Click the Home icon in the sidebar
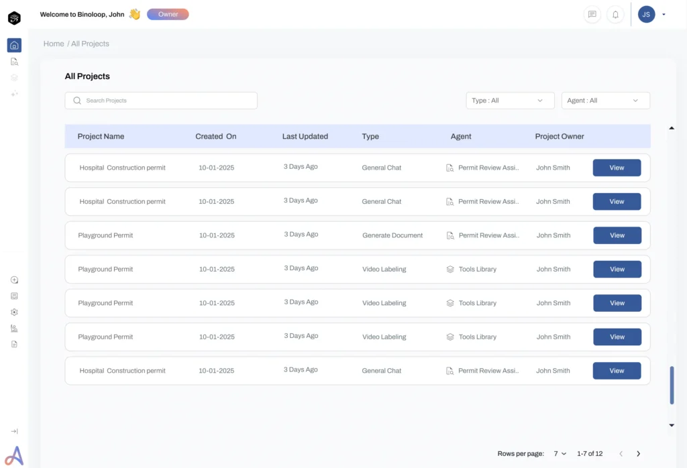The height and width of the screenshot is (468, 687). (14, 46)
